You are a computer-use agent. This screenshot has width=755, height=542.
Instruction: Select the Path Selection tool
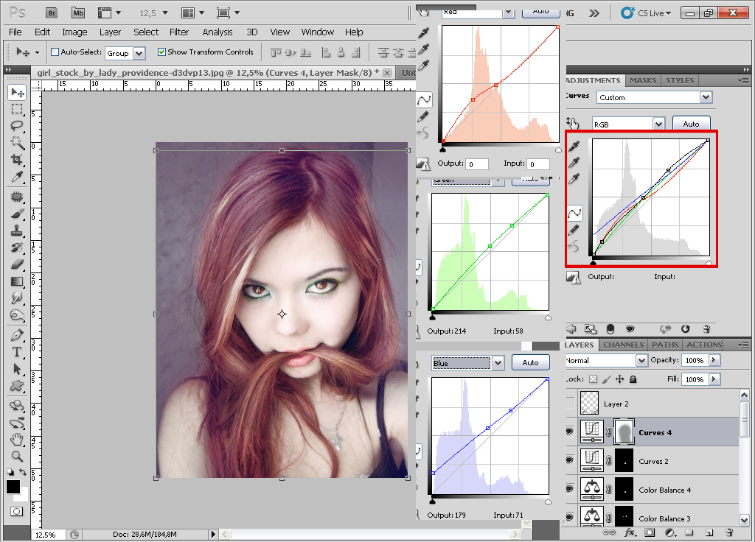(18, 369)
